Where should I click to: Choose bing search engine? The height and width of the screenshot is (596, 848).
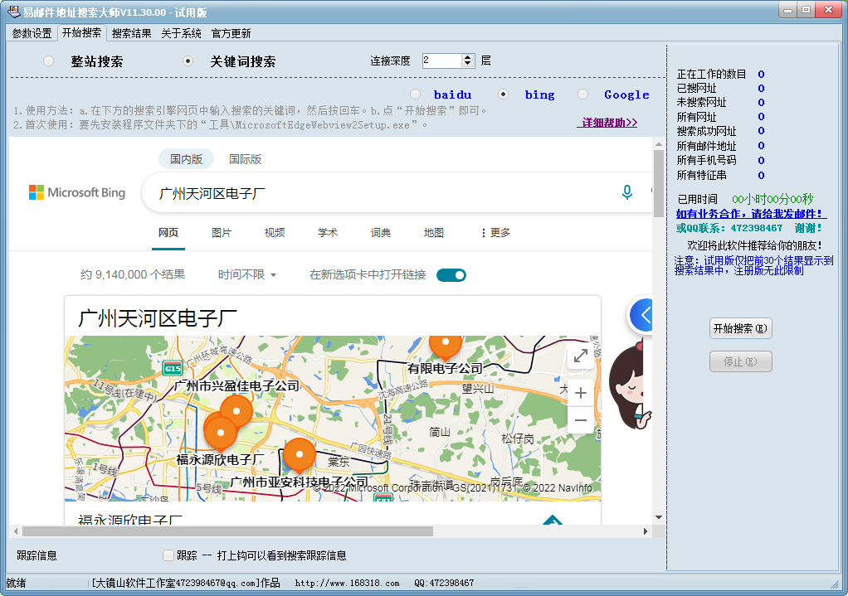(503, 94)
